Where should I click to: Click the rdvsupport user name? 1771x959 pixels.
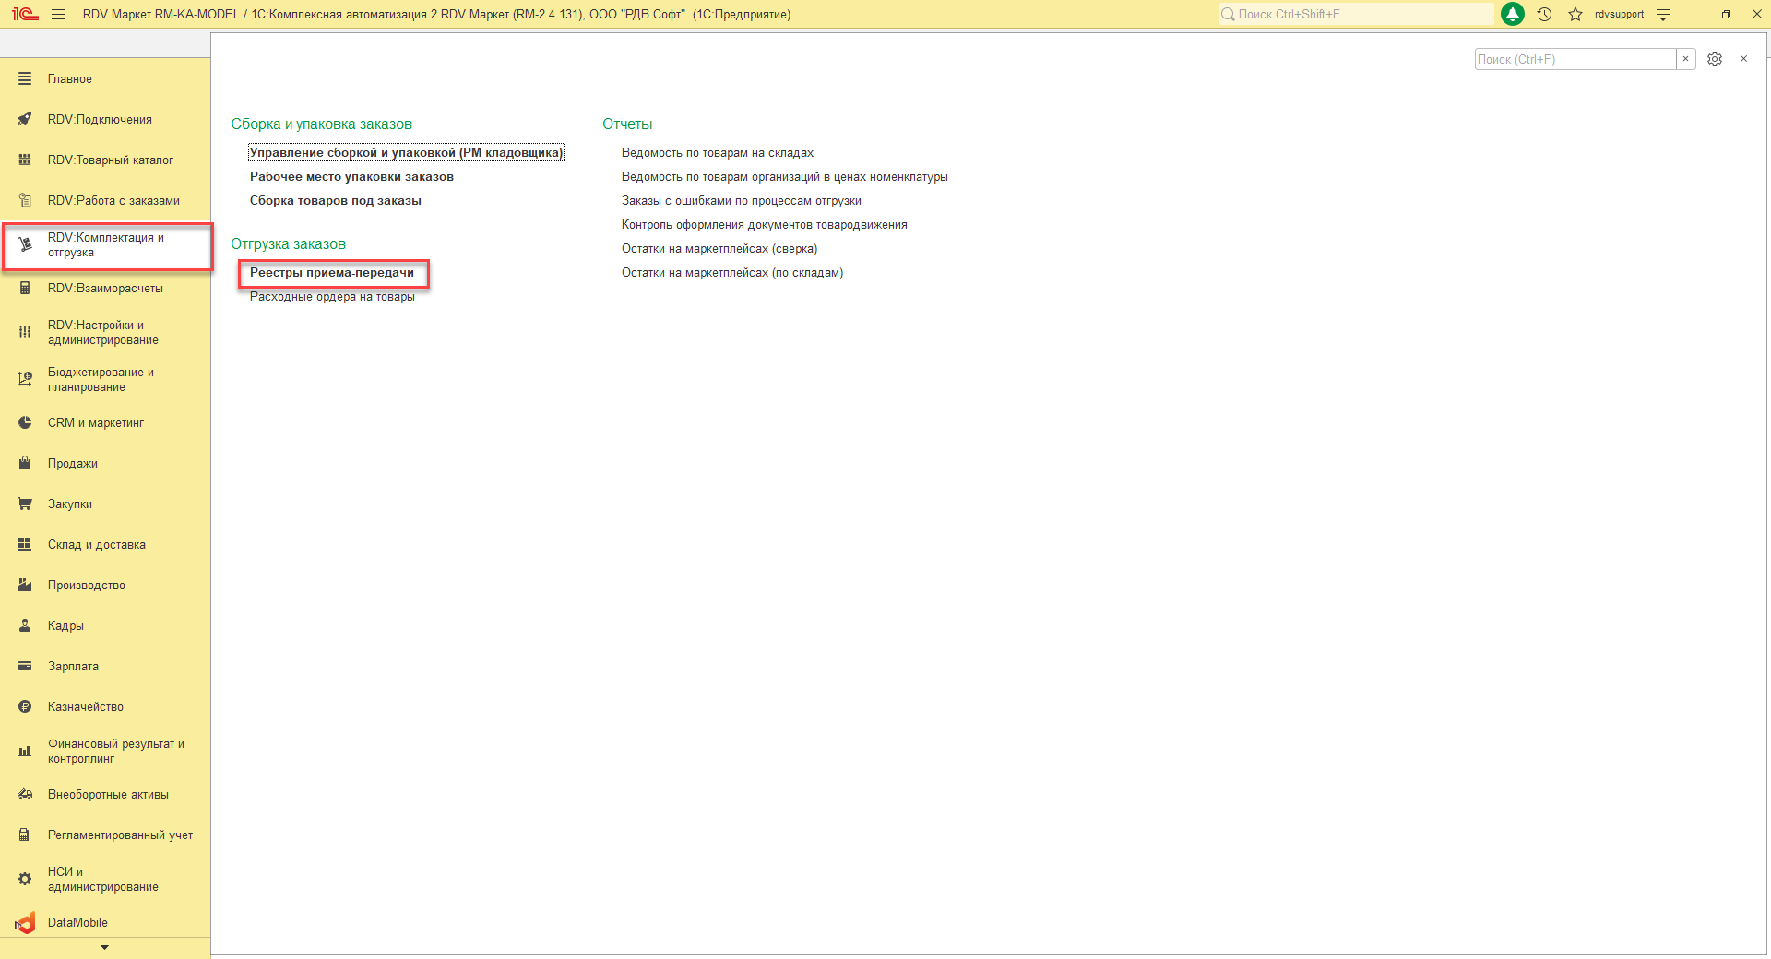point(1619,14)
